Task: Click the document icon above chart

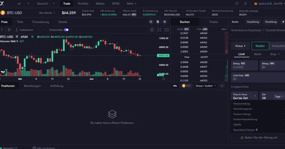Action: [158, 22]
